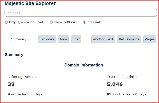Viewport: 159px width, 103px height.
Task: Click the Referring Domains count 38
Action: [x=11, y=84]
